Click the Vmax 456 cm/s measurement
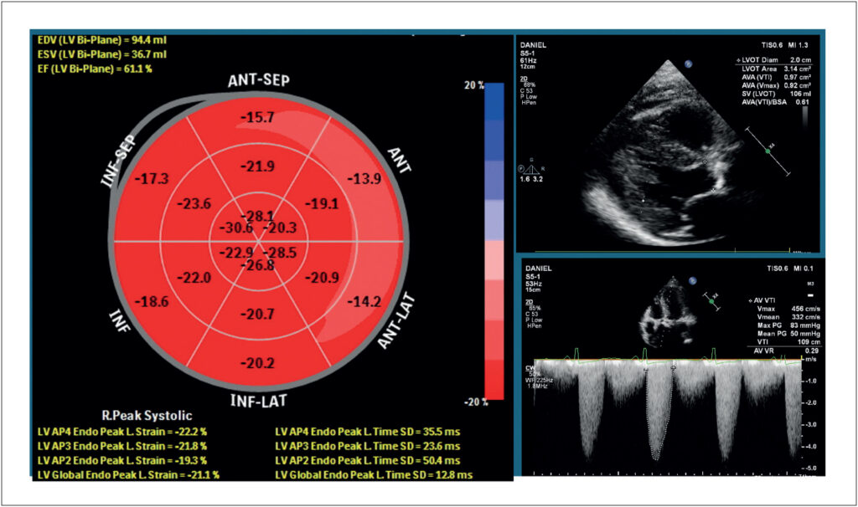 (x=788, y=309)
